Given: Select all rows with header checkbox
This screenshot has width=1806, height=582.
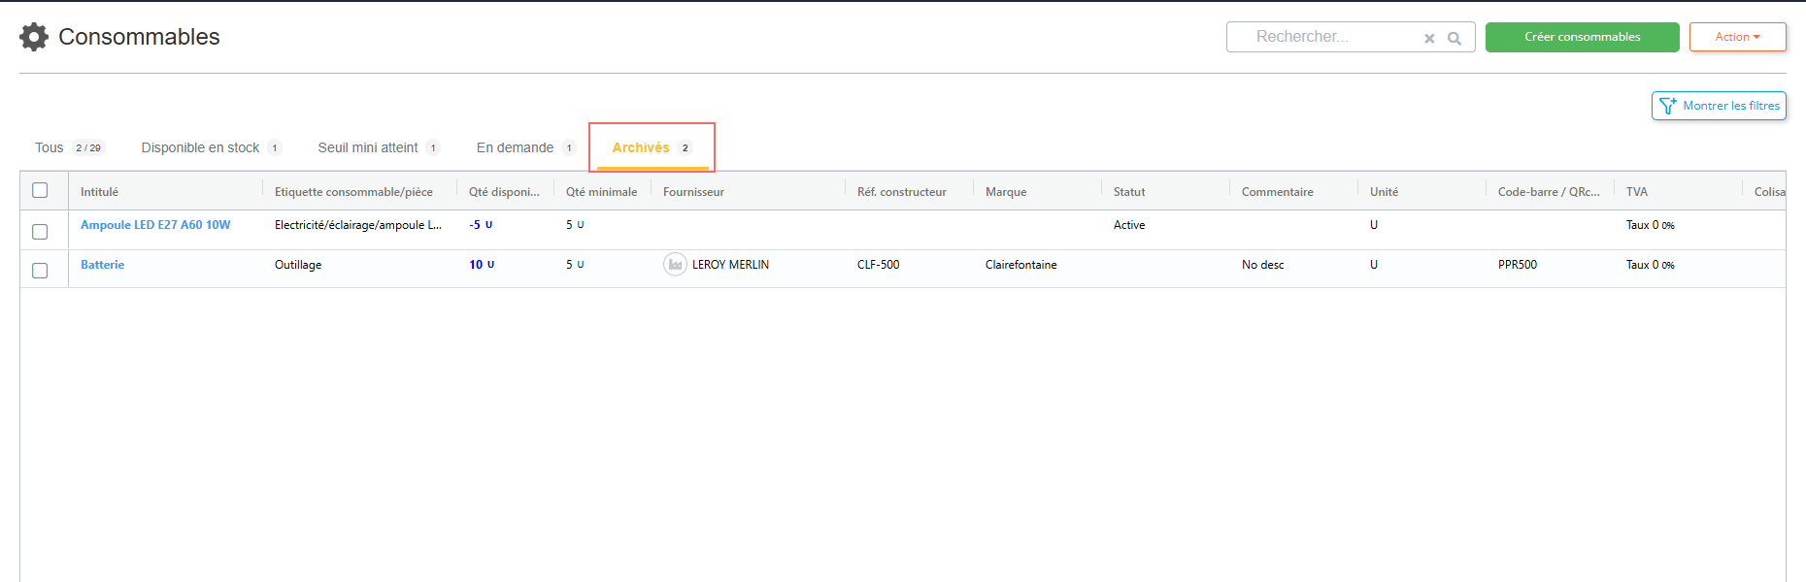Looking at the screenshot, I should (x=40, y=190).
